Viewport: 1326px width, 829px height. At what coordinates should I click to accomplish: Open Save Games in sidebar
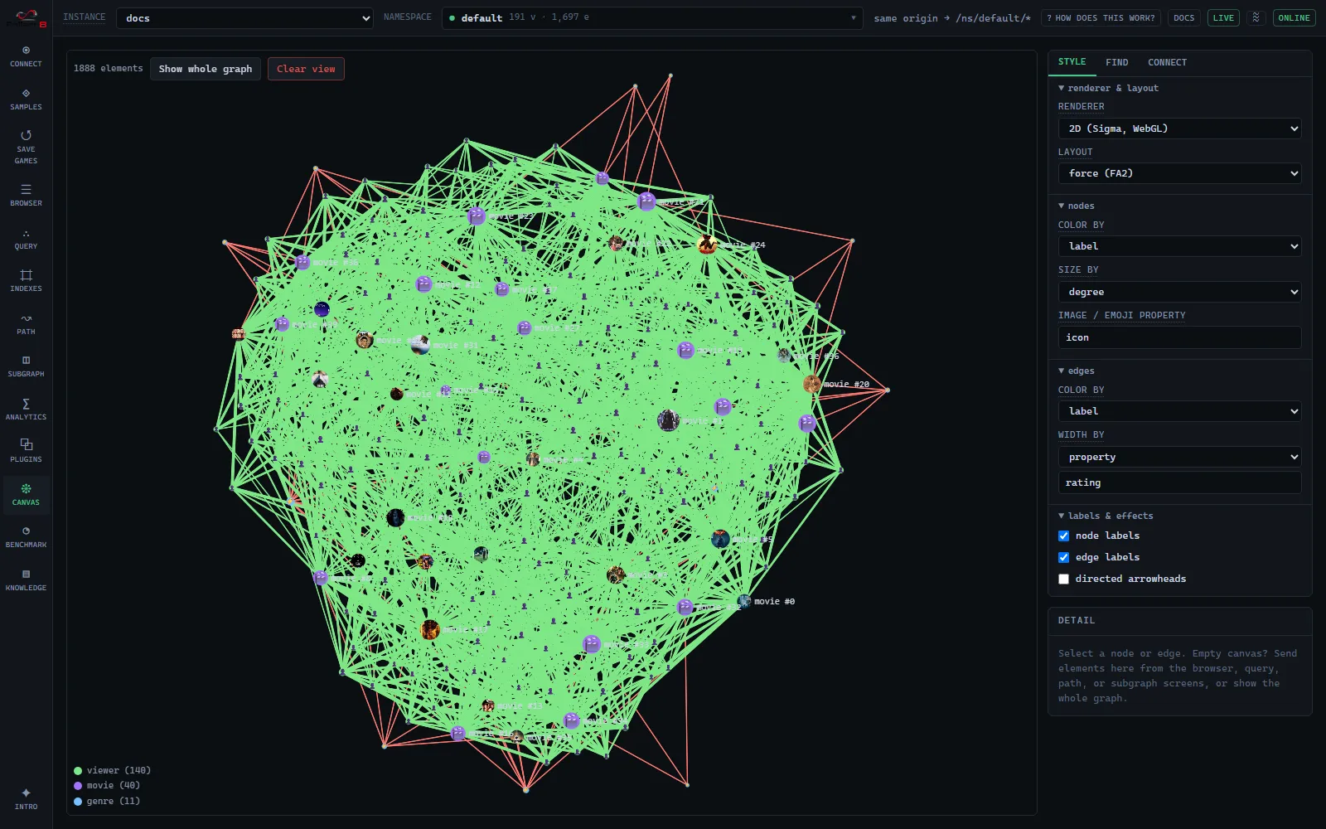click(x=26, y=147)
